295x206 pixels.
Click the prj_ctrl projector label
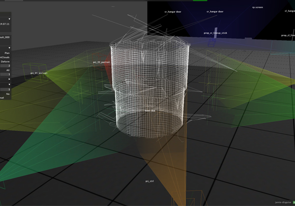(x=149, y=181)
